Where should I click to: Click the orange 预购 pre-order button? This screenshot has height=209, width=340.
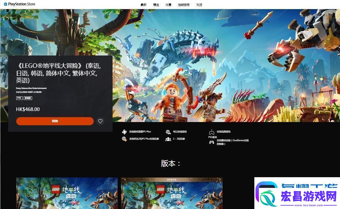55,121
